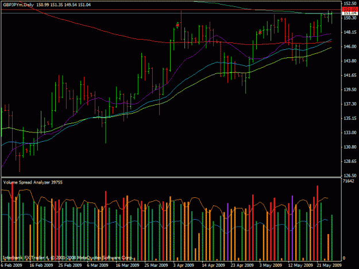This screenshot has width=359, height=269.
Task: Click the Volume Spread Analyzer 39755 label
Action: 33,182
